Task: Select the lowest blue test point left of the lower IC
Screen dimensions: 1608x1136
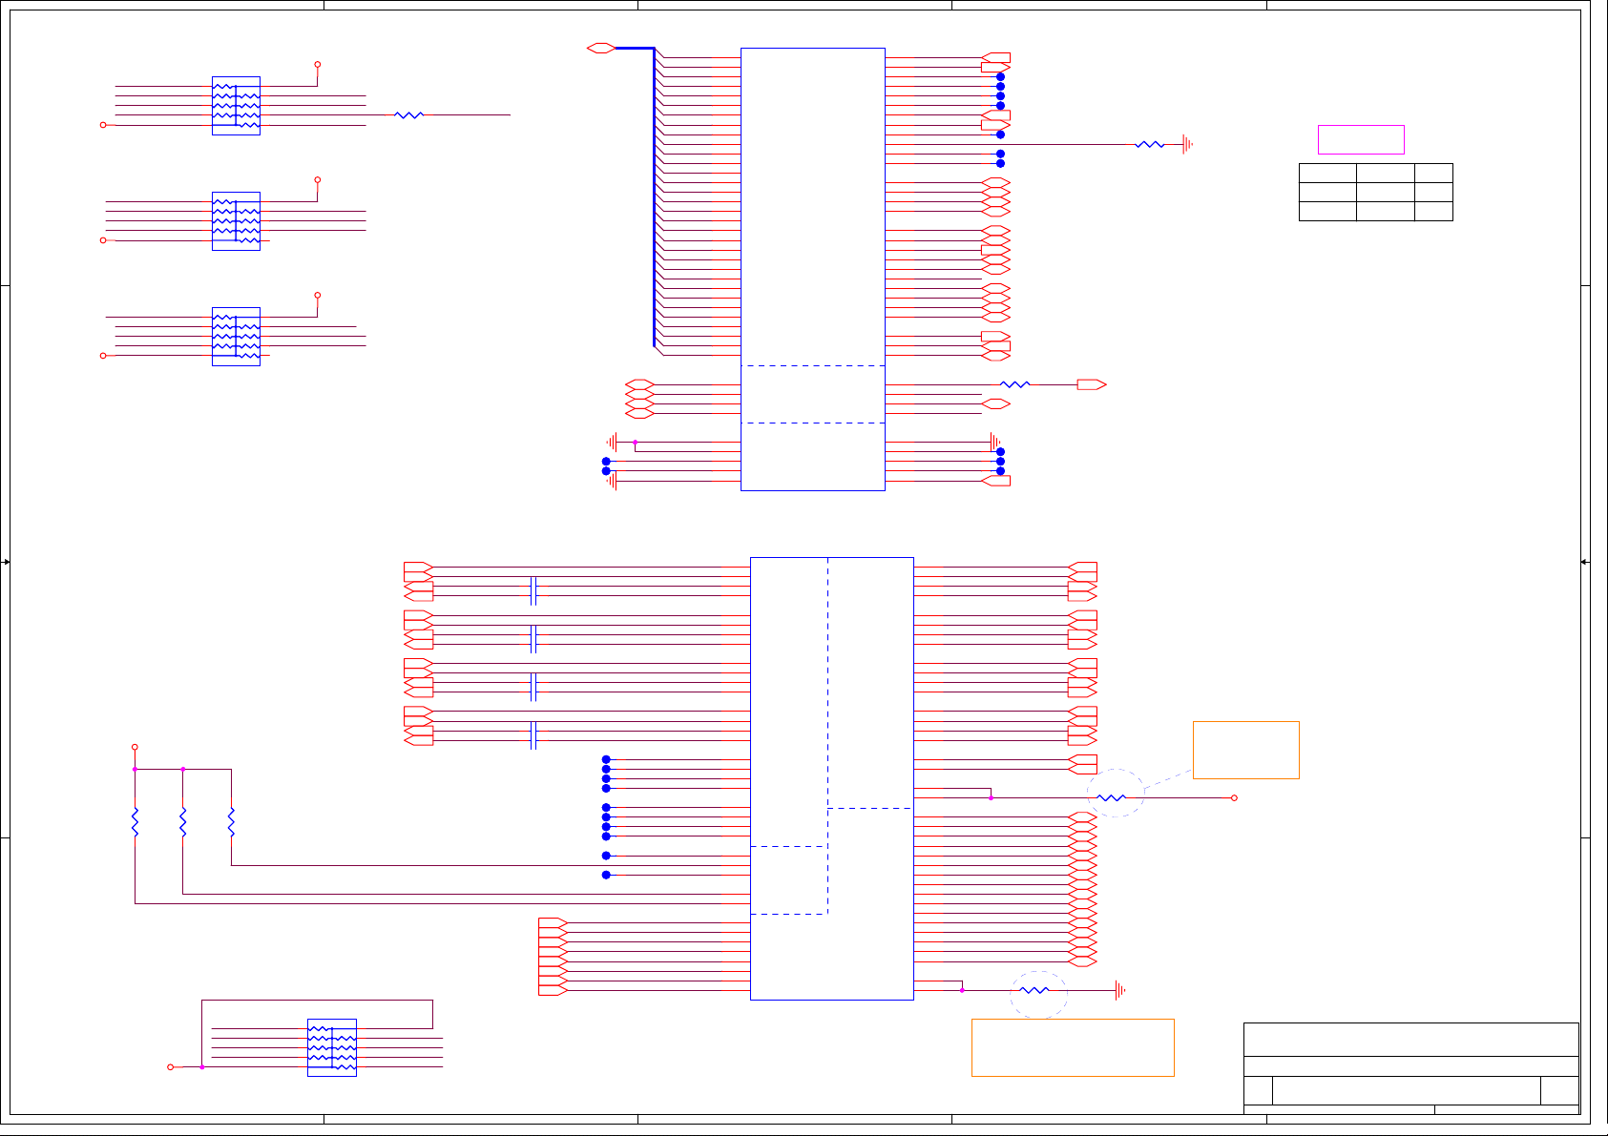Action: (x=606, y=875)
